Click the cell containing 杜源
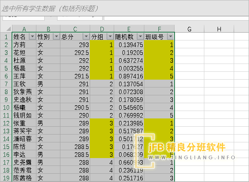 point(24,60)
